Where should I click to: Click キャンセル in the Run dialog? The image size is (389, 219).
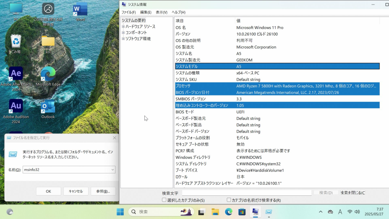point(76,191)
